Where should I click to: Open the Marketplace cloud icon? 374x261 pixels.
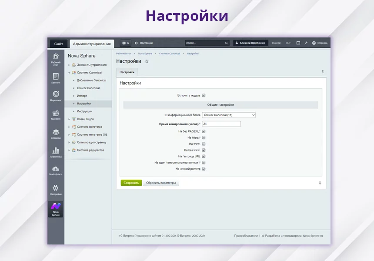(x=56, y=171)
